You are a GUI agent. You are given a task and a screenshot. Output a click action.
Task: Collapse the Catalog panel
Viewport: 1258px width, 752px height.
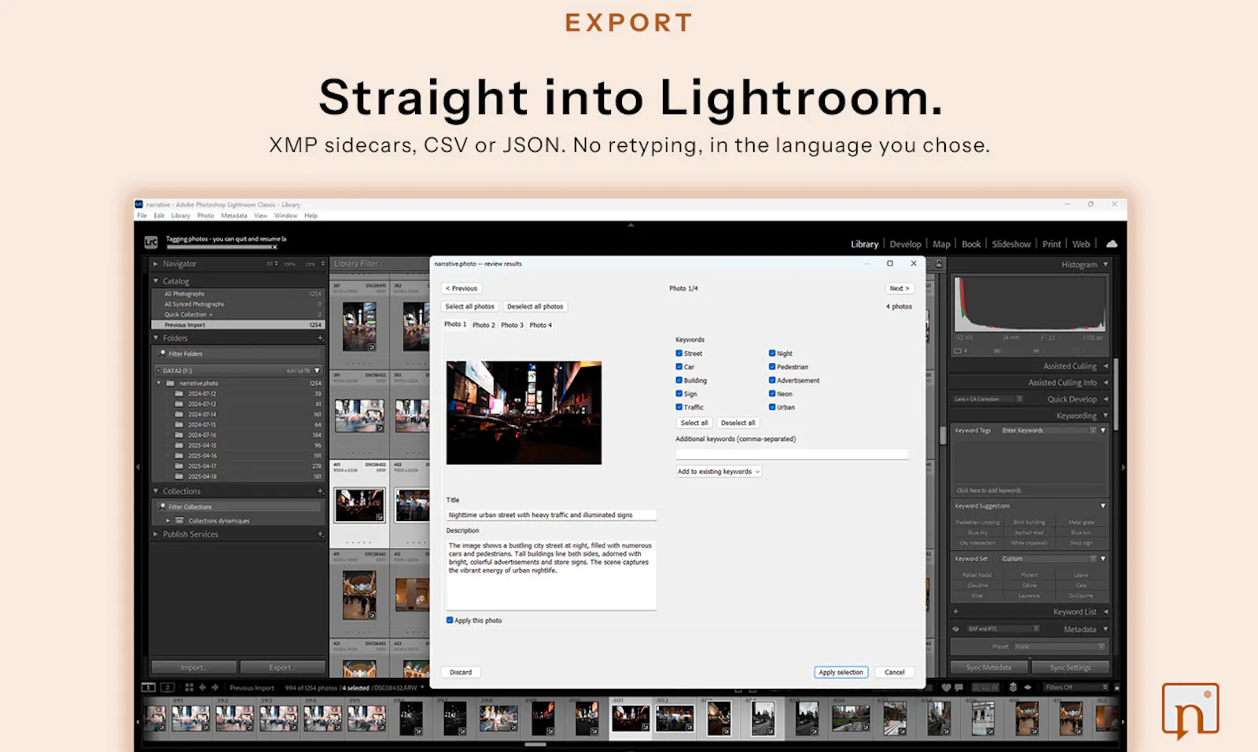pyautogui.click(x=156, y=281)
